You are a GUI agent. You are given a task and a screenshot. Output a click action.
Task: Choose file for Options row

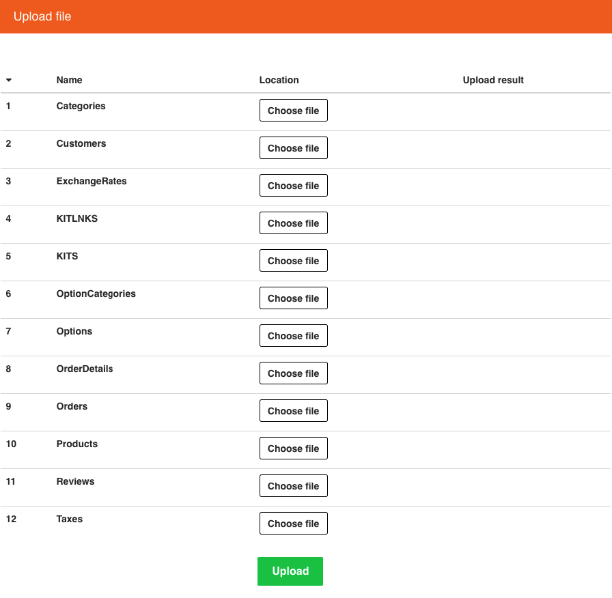pos(294,335)
